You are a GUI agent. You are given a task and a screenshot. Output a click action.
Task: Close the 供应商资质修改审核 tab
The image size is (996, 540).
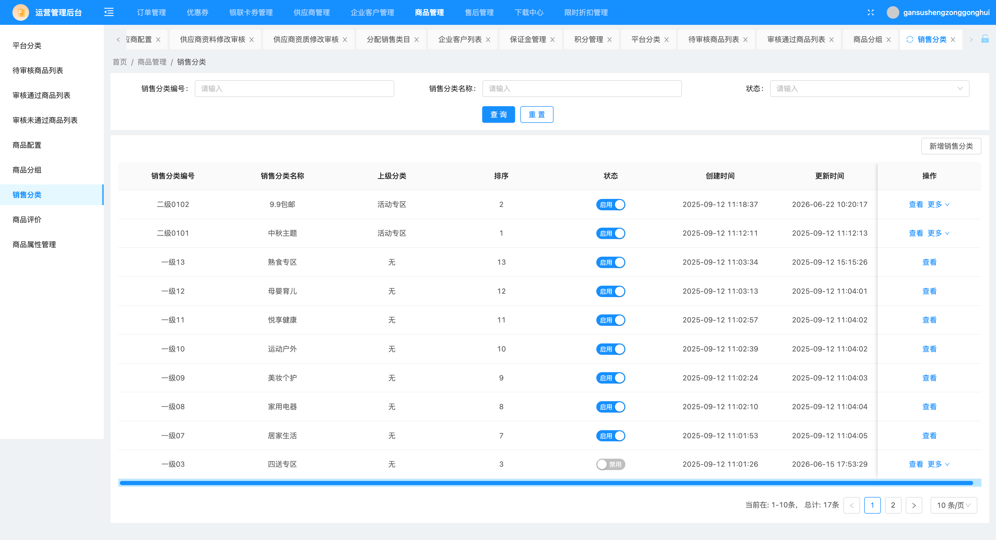[x=345, y=40]
